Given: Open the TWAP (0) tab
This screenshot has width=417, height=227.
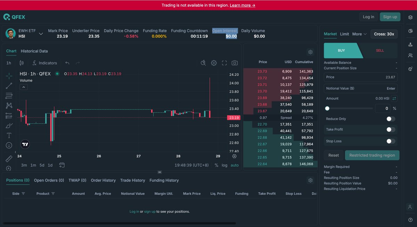Looking at the screenshot, I should click(x=77, y=180).
